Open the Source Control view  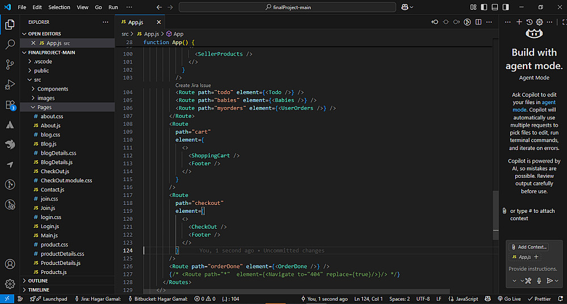(x=10, y=64)
